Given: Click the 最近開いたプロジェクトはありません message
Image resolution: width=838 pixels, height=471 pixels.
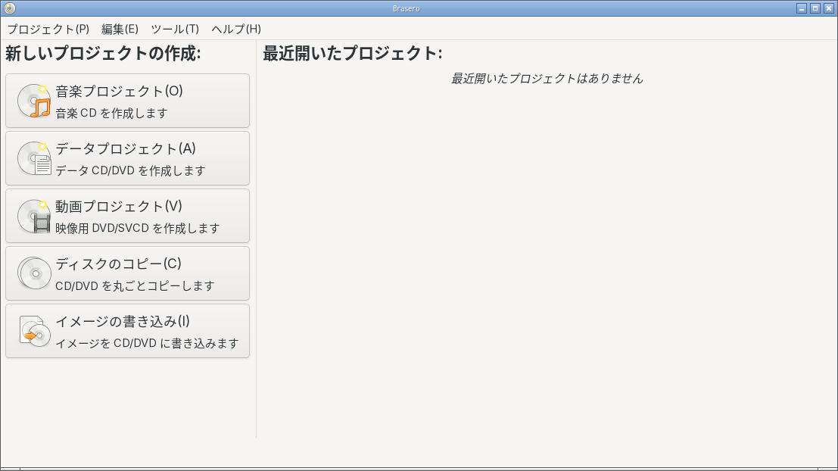Looking at the screenshot, I should [547, 79].
